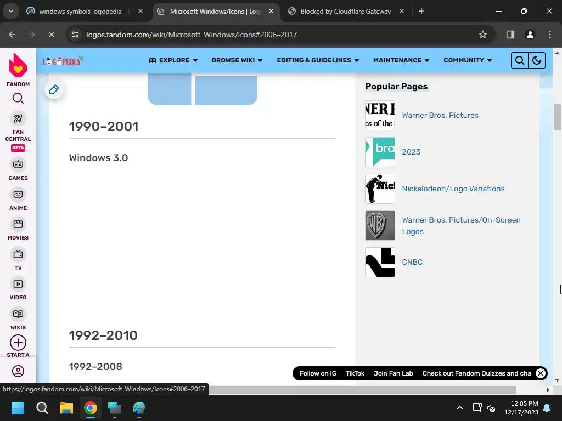Open Chrome three-dot menu
Screen dimensions: 562x421
click(x=549, y=35)
